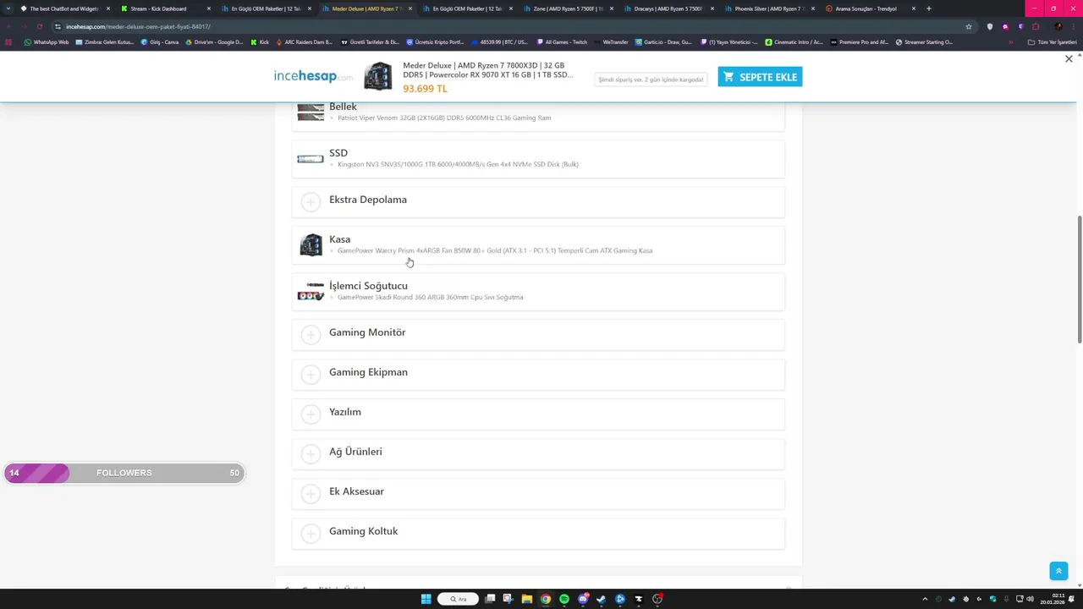Open File Explorer from taskbar
This screenshot has height=609, width=1083.
click(x=526, y=599)
